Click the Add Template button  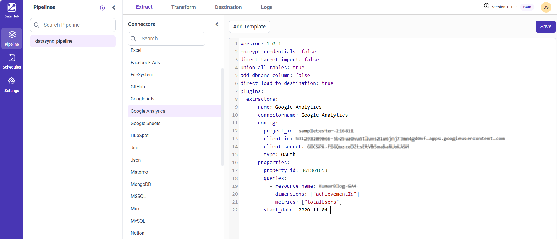(249, 27)
